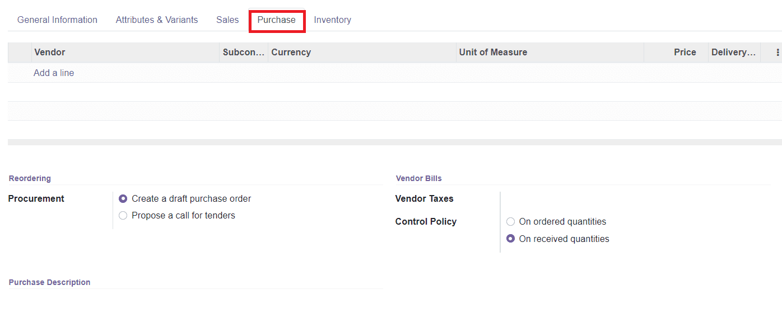Click the Delivery column header
The height and width of the screenshot is (323, 782).
(734, 52)
